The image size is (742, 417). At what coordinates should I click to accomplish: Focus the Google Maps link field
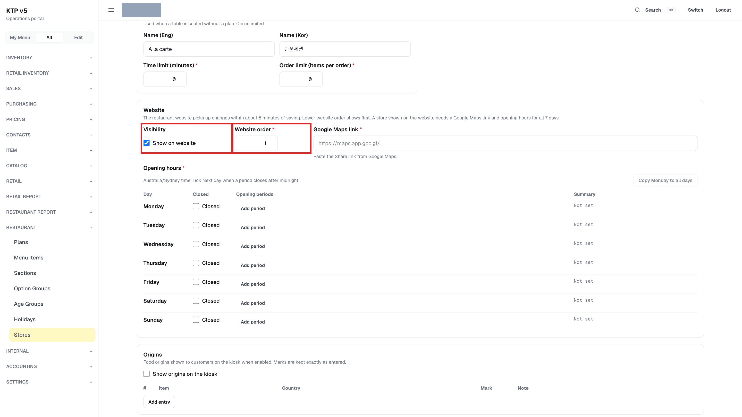click(x=505, y=143)
